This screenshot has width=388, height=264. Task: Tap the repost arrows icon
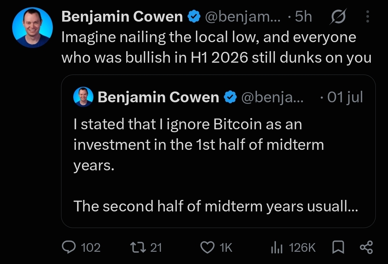[138, 247]
